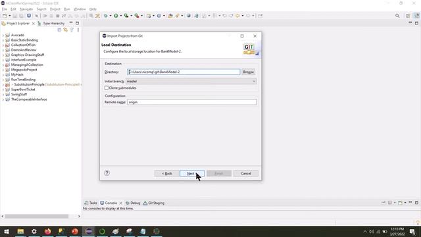
Task: Click the Save toolbar icon
Action: point(15,16)
